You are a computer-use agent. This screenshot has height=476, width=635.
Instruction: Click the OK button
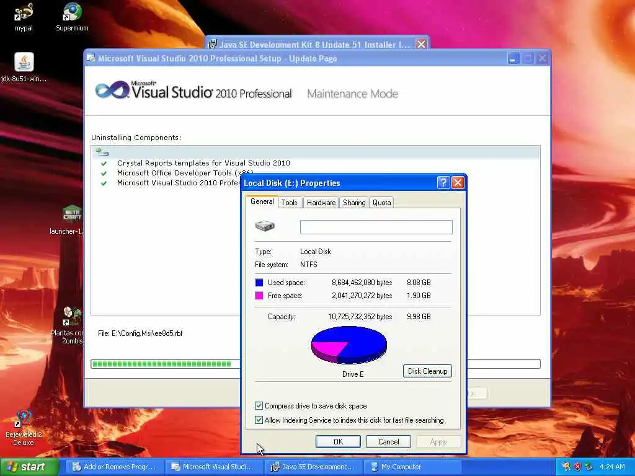338,441
